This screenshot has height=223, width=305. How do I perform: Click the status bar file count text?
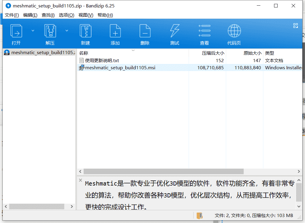254,215
